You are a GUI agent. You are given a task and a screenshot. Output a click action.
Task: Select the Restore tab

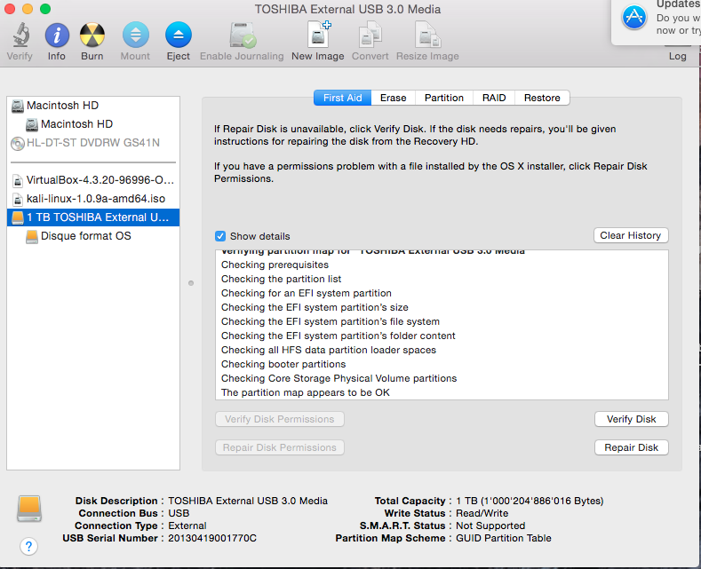click(x=542, y=98)
